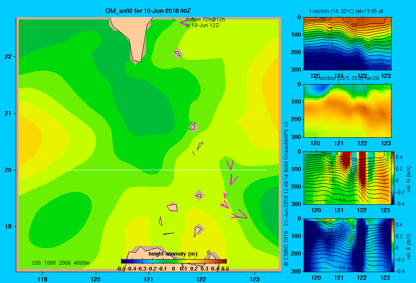
Task: Open the eastward velocity section plot
Action: pyautogui.click(x=347, y=245)
